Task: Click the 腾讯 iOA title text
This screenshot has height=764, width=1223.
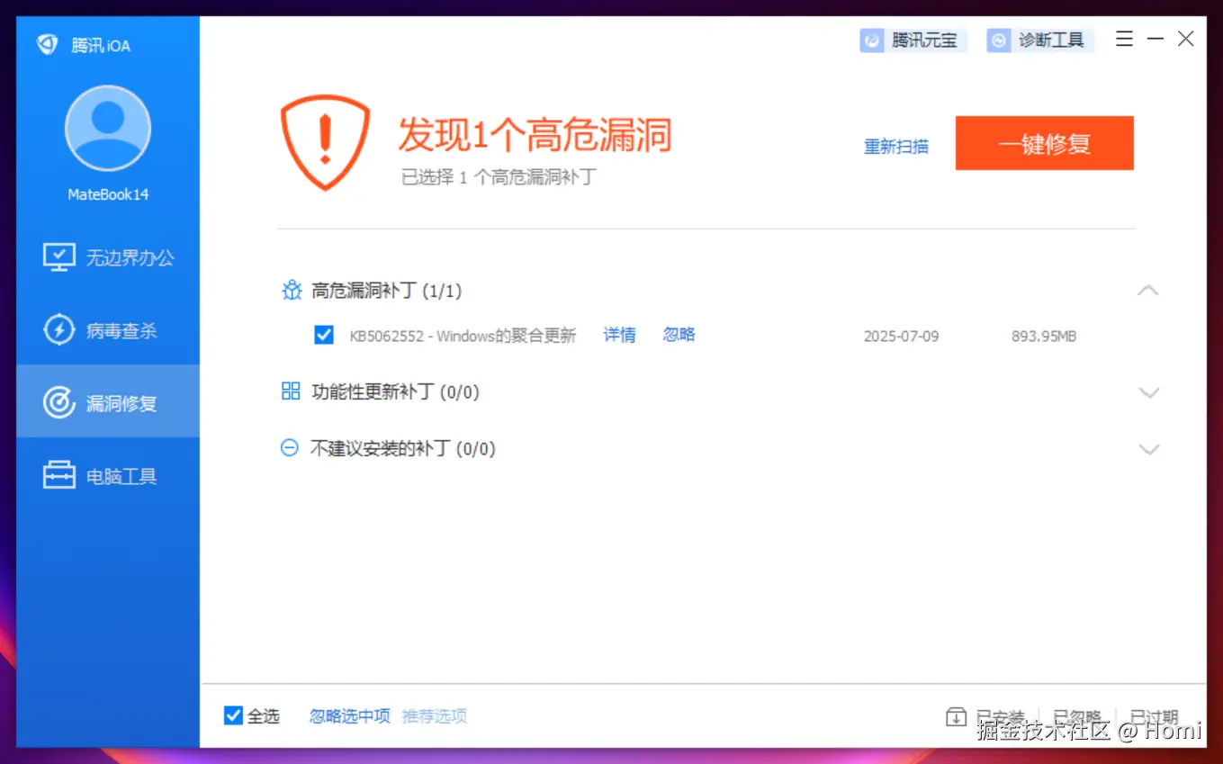Action: 101,45
